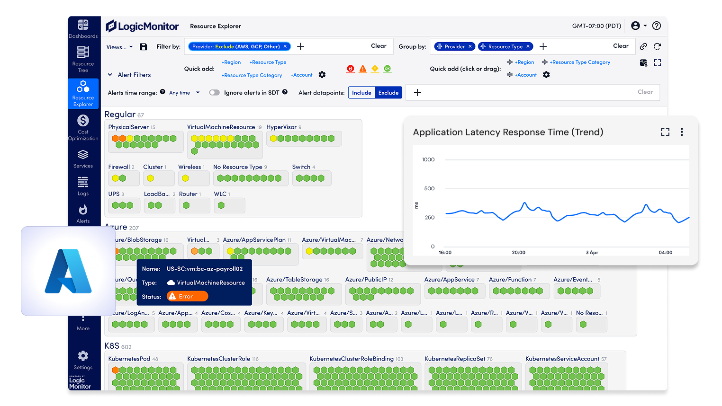Viewport: 722px width, 406px height.
Task: Click the help icon beside Alerts time range
Action: pos(162,92)
